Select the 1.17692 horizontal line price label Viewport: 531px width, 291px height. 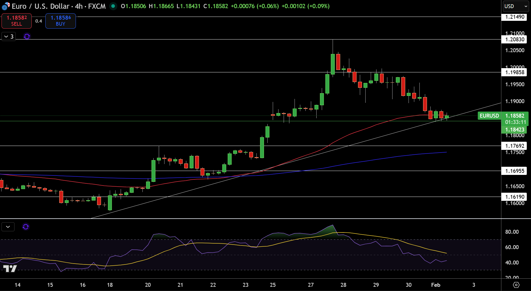pos(514,146)
